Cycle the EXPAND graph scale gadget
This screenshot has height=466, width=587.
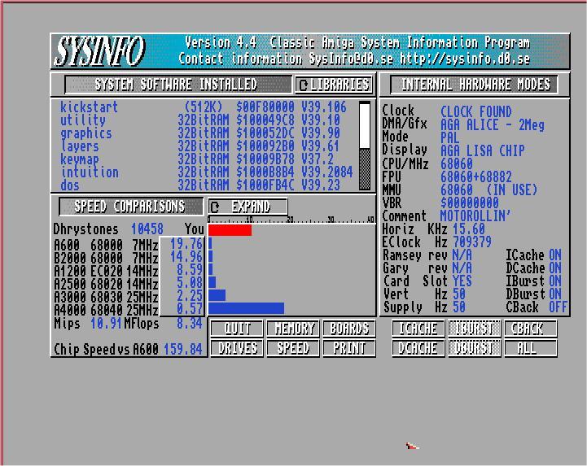tap(248, 207)
